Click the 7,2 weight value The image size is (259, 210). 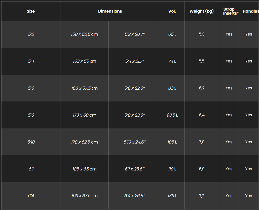coord(202,196)
